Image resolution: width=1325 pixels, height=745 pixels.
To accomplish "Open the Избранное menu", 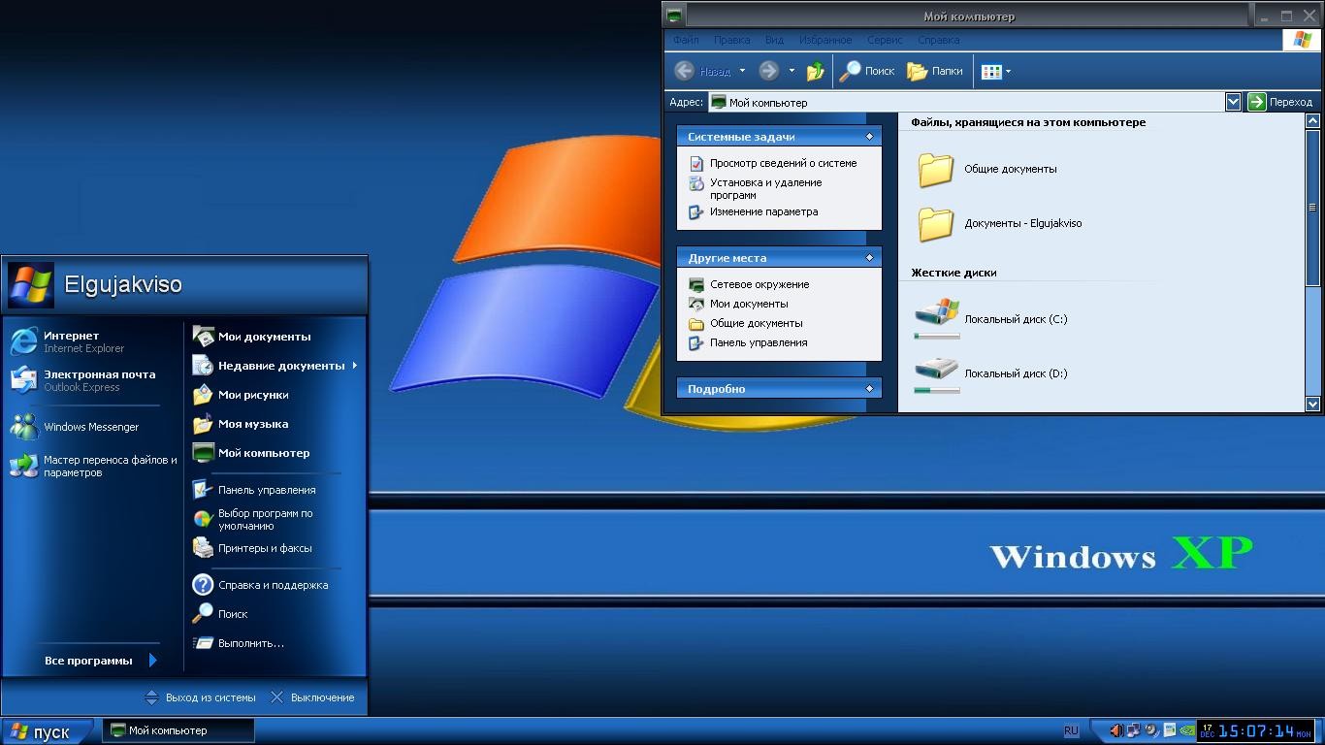I will (x=825, y=40).
